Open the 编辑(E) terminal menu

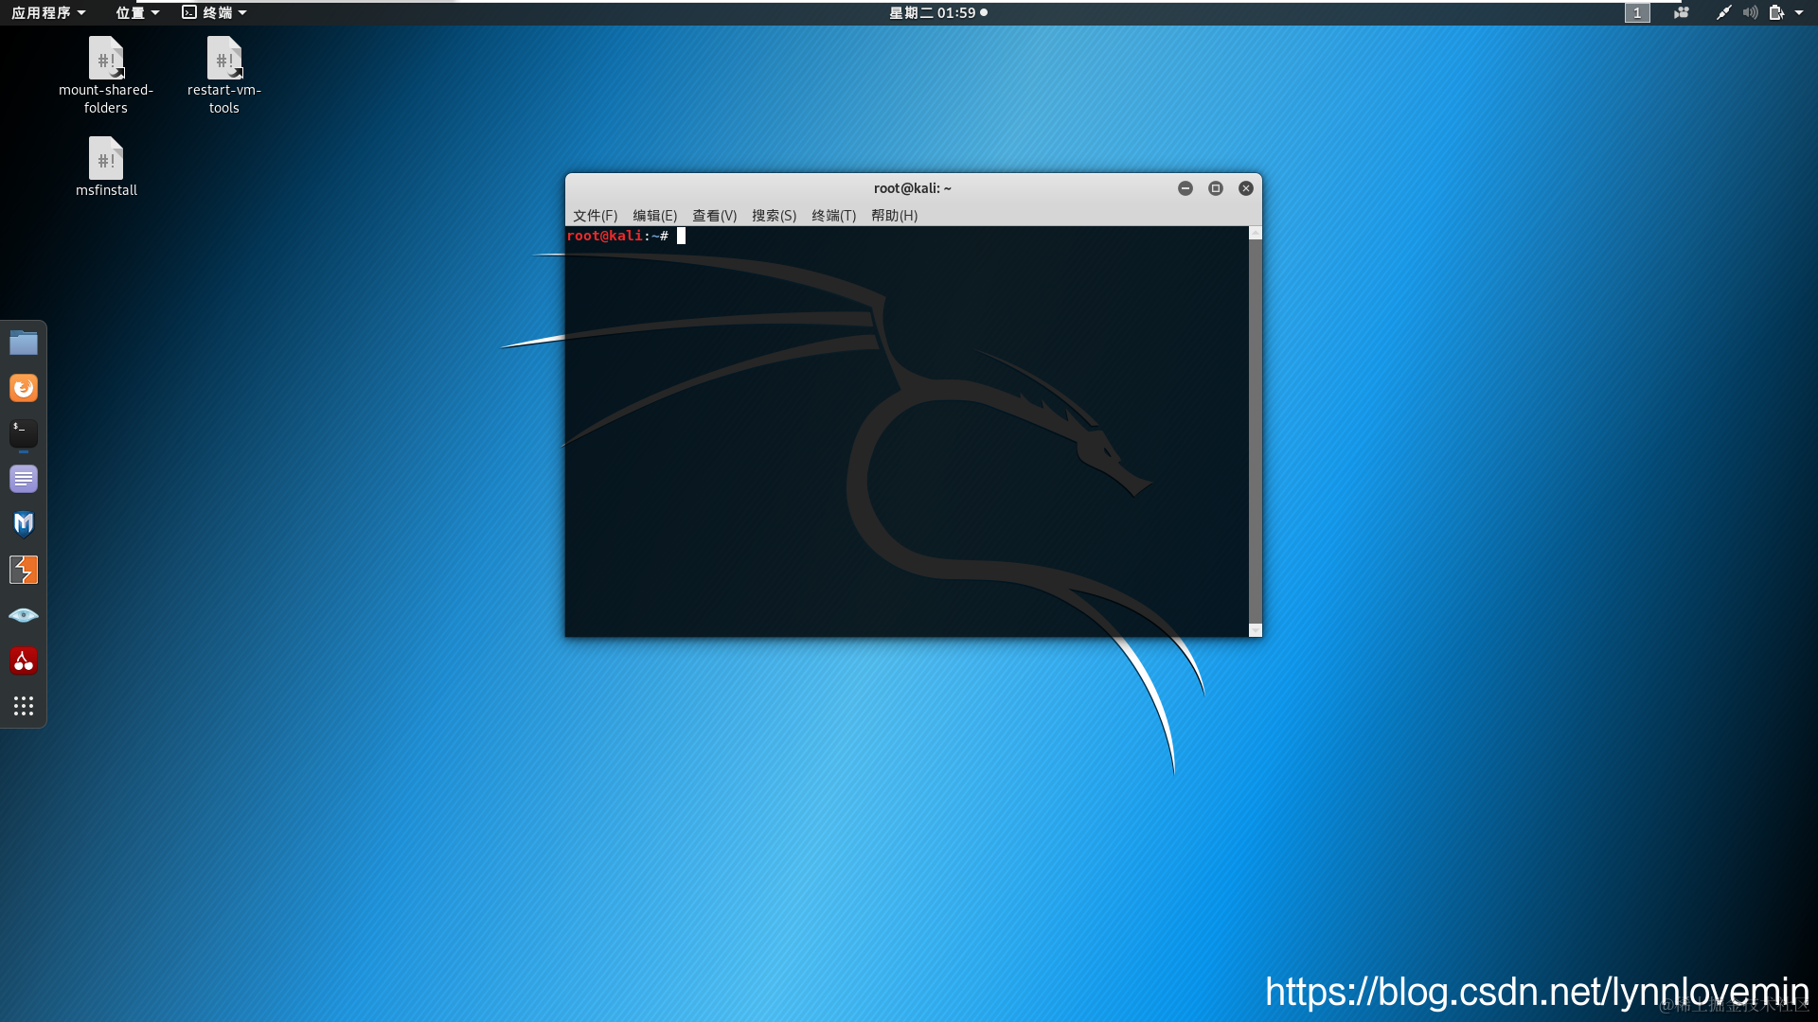pyautogui.click(x=654, y=216)
